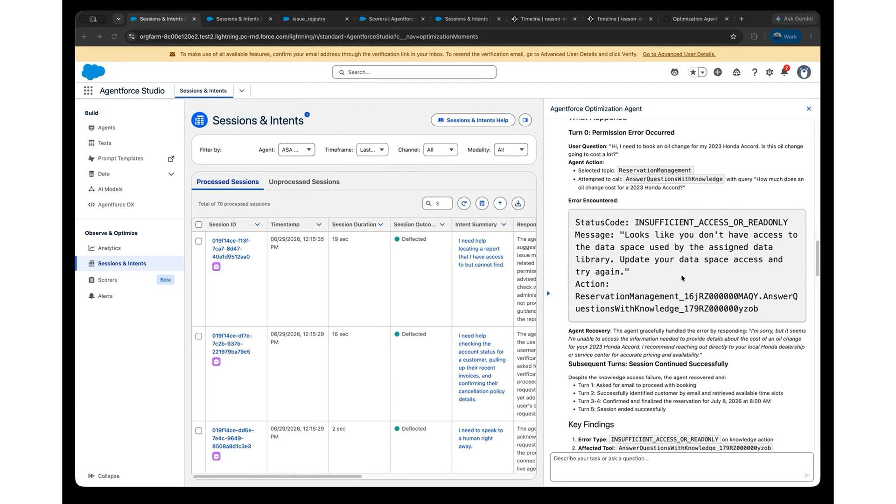Screen dimensions: 896x504
Task: Open the Help question mark icon
Action: tap(755, 72)
